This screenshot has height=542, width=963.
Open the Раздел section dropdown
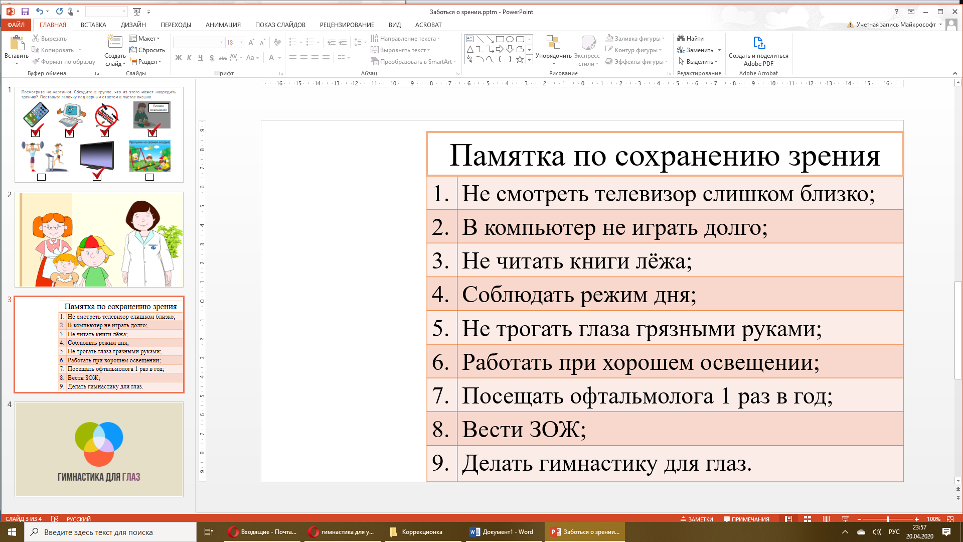click(x=146, y=62)
